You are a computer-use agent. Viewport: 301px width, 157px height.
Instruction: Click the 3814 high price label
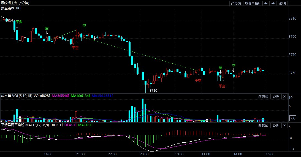pos(9,20)
